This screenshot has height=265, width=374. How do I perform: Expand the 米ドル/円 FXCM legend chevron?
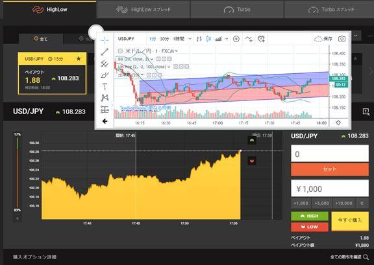coord(176,51)
